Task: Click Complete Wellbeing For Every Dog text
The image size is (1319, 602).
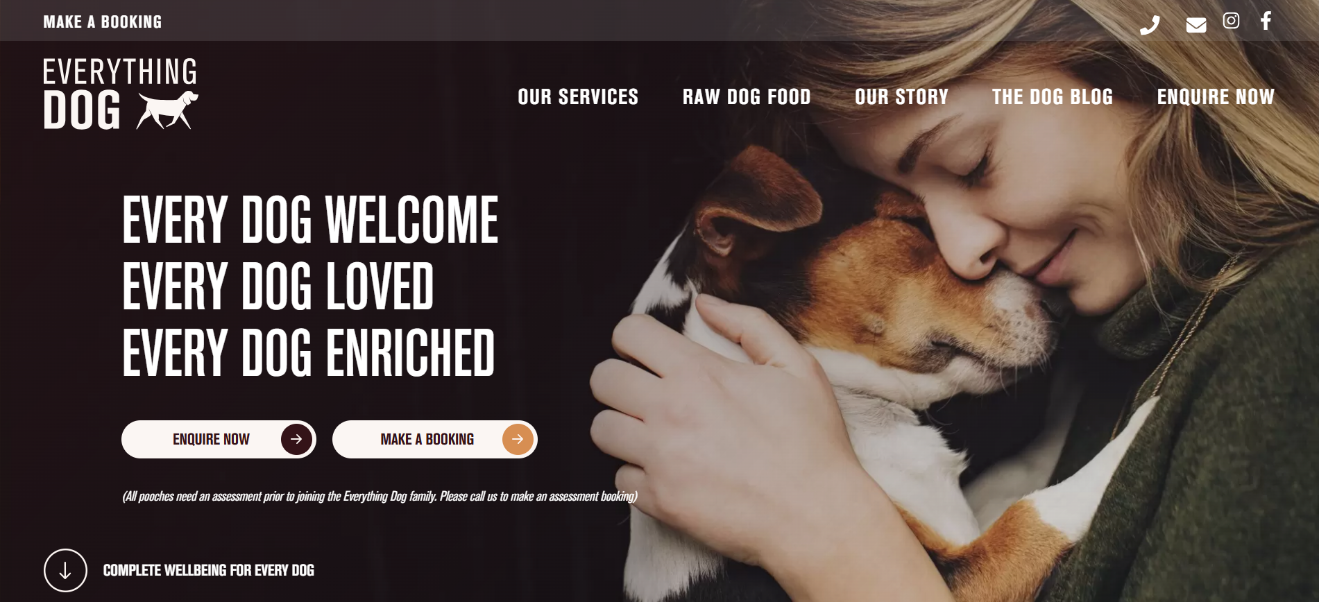Action: pos(209,570)
